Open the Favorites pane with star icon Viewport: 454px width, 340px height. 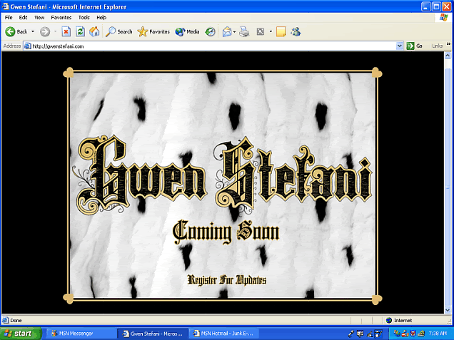(153, 31)
